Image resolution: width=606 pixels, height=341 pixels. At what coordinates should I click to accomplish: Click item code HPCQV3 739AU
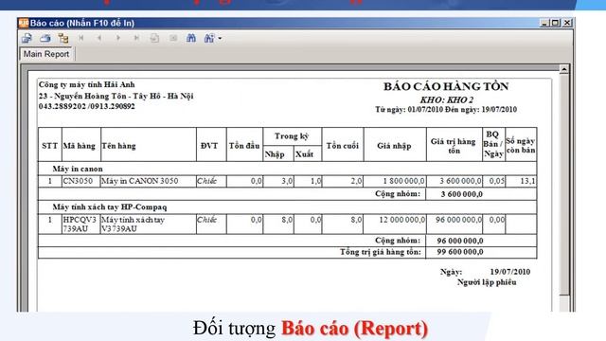[80, 224]
